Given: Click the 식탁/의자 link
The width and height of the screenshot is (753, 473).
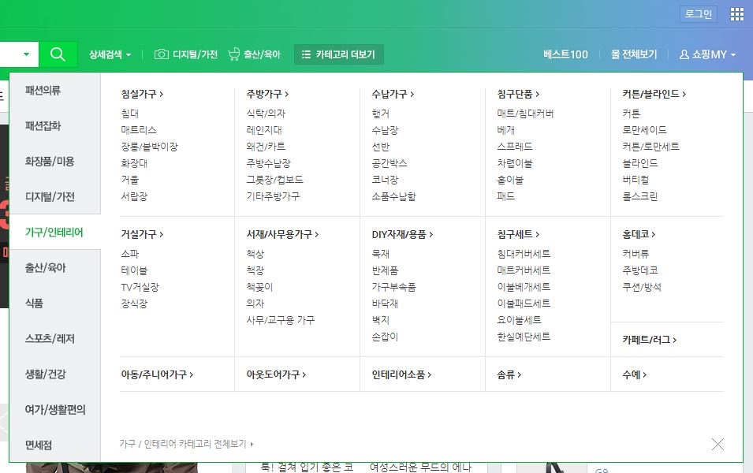Looking at the screenshot, I should (x=266, y=114).
